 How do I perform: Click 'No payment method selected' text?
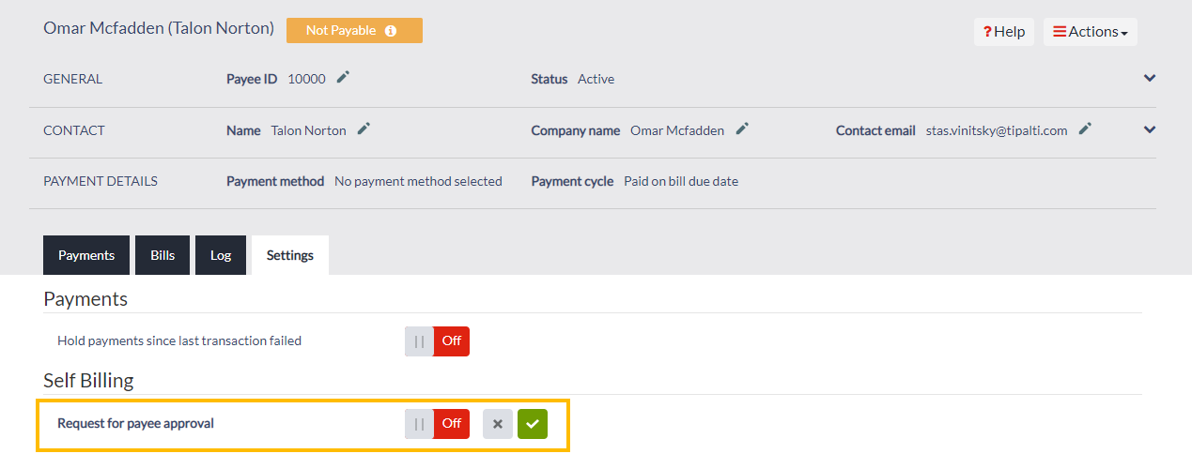click(418, 181)
